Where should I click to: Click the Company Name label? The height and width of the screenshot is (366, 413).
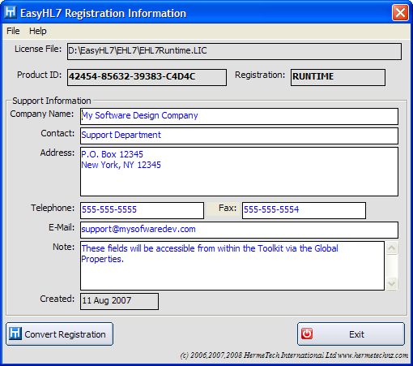pos(42,114)
